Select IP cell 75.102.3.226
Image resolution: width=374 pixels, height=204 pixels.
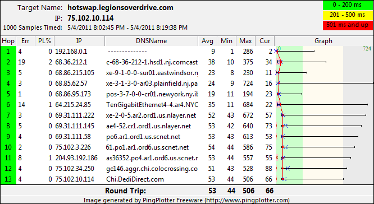(73, 147)
